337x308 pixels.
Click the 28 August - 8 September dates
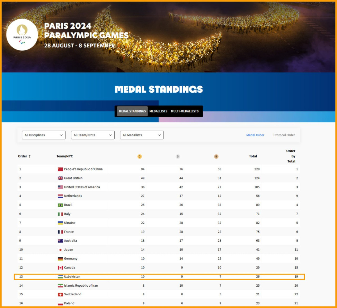click(79, 45)
